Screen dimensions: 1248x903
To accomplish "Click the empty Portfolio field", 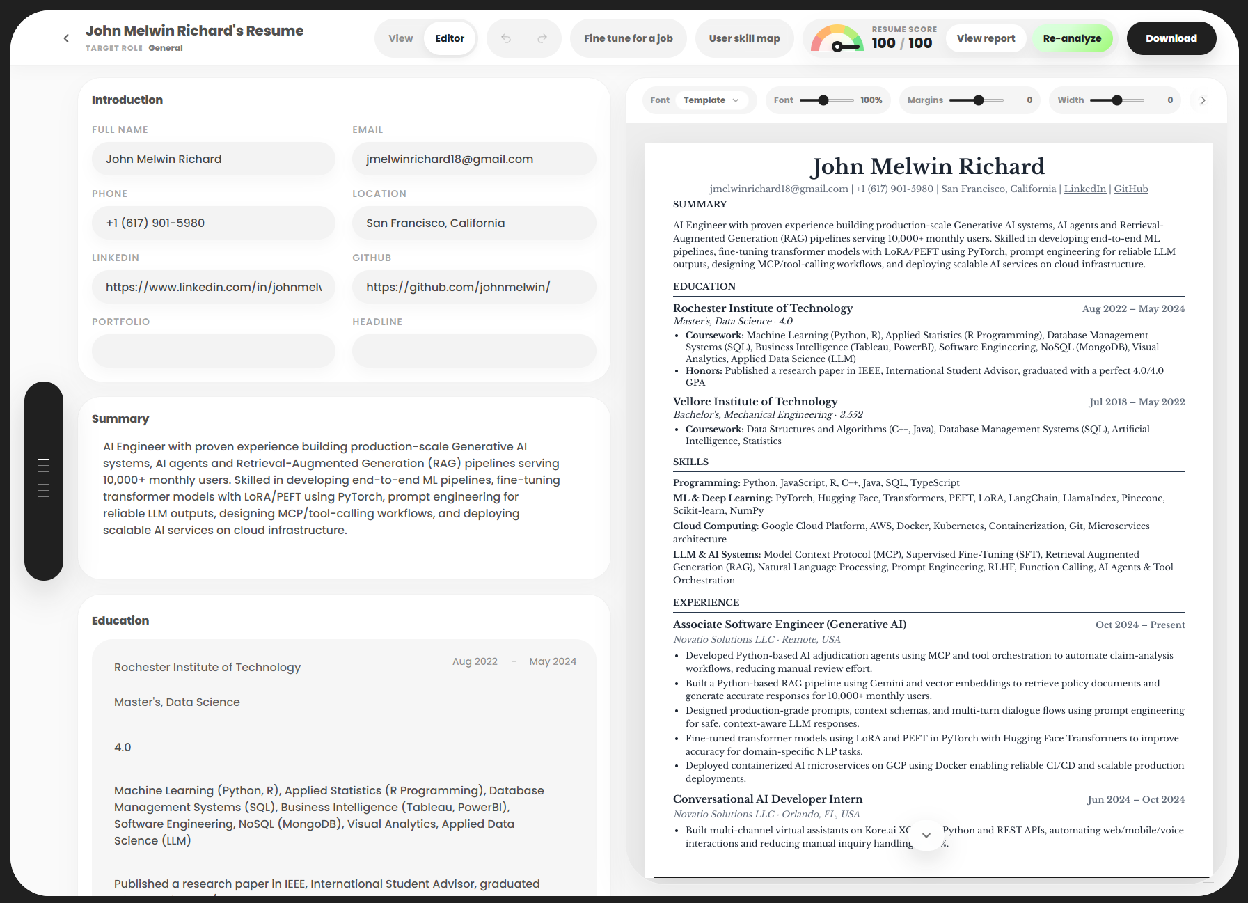I will (x=213, y=351).
